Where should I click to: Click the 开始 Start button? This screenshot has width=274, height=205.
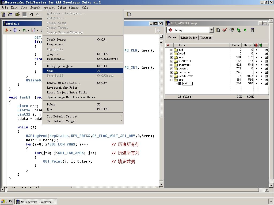7,202
